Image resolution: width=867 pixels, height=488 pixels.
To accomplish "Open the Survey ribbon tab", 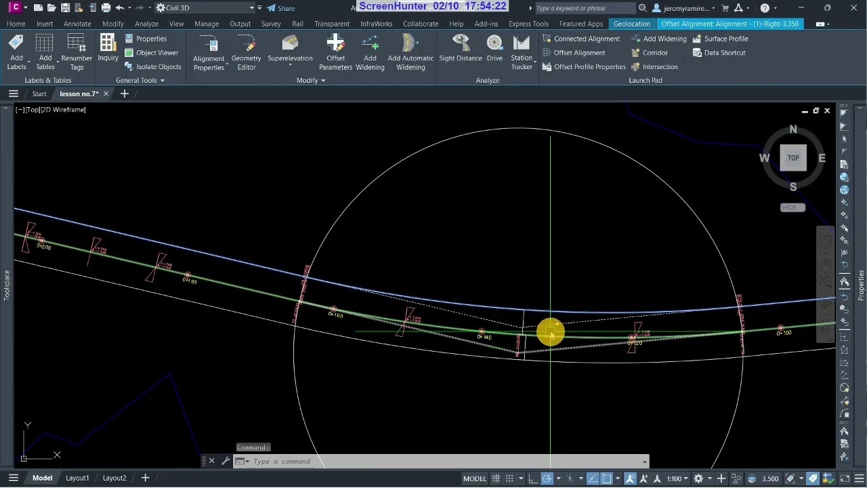I will click(x=271, y=24).
